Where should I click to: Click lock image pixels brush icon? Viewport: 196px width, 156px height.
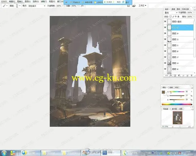point(173,16)
